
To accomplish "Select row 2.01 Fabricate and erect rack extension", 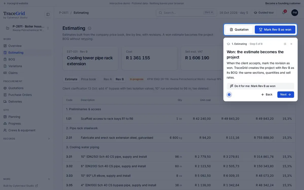I will click(179, 138).
